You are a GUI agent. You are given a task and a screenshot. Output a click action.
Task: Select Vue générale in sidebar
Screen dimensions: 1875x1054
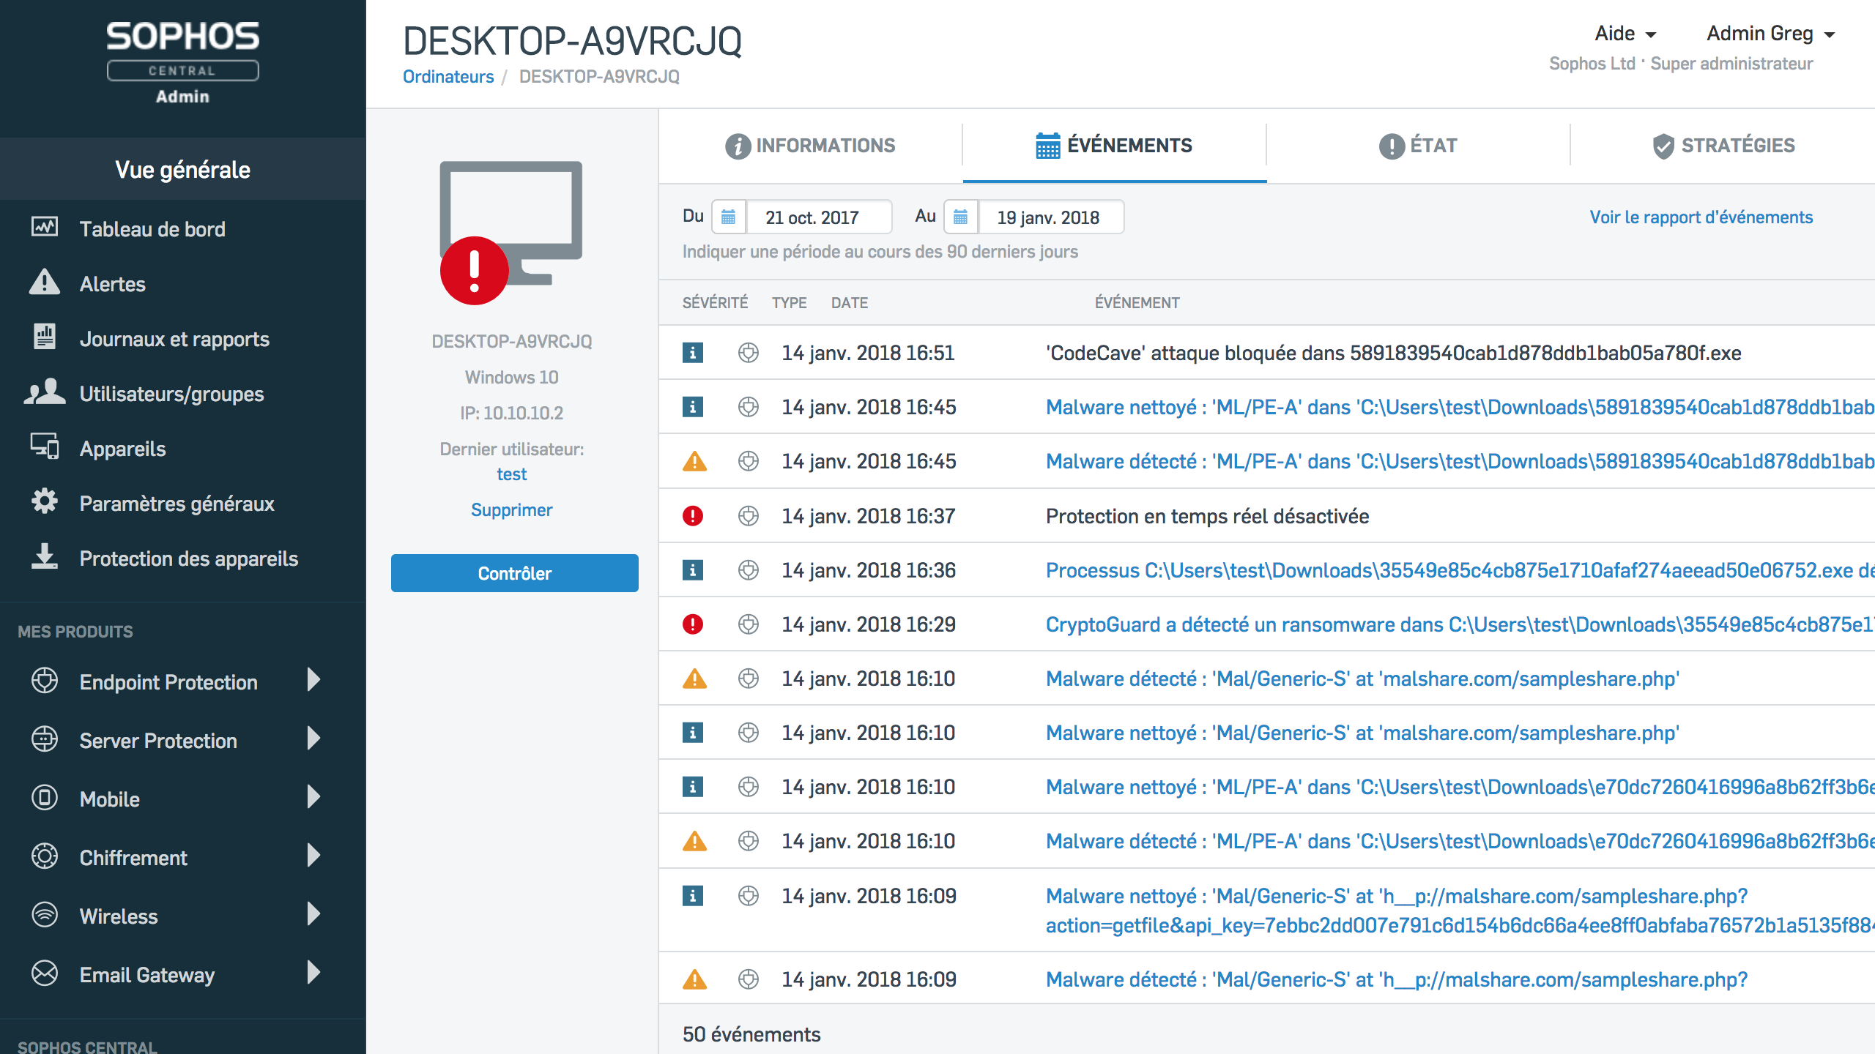[182, 169]
